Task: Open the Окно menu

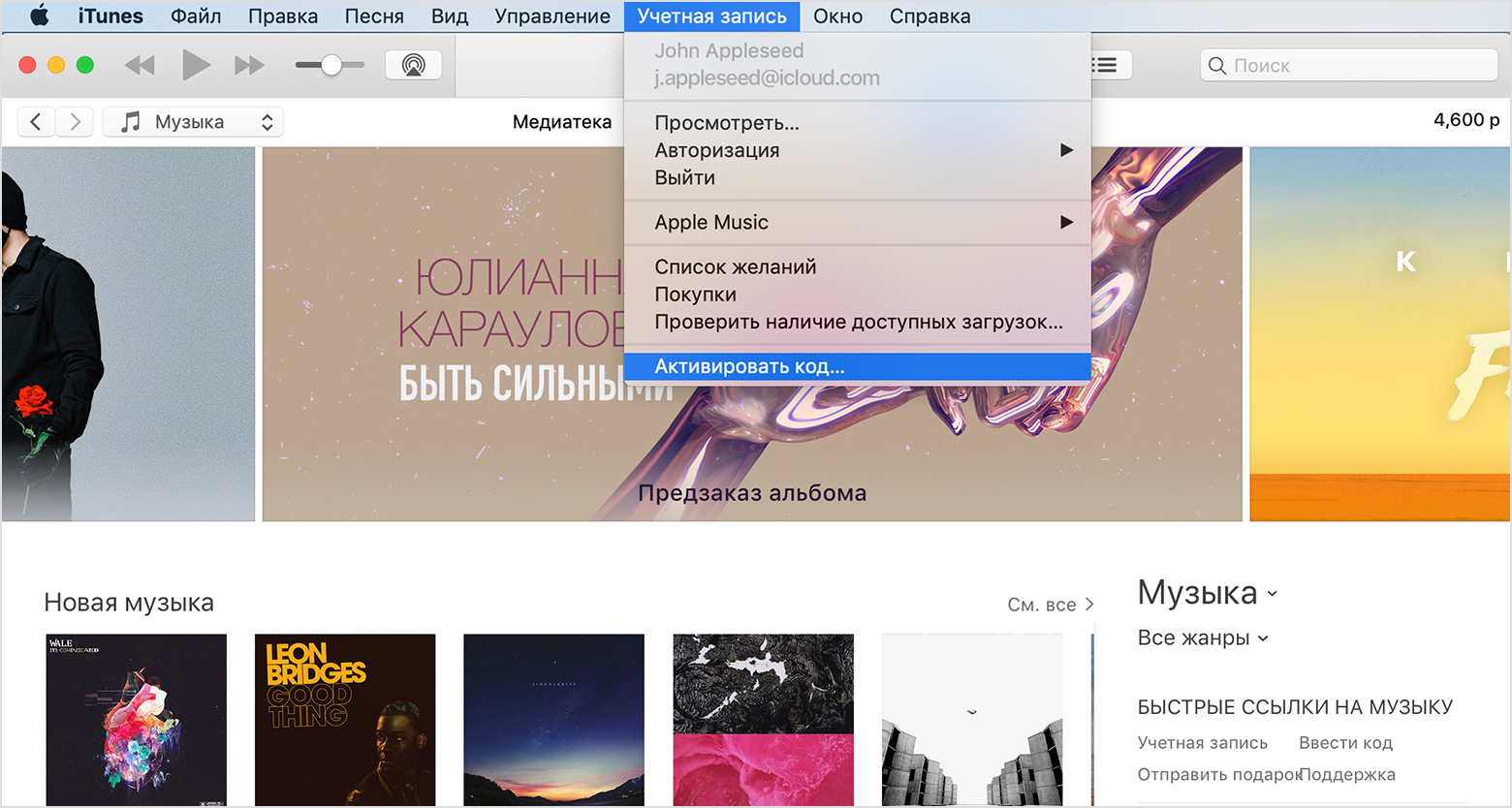Action: tap(838, 16)
